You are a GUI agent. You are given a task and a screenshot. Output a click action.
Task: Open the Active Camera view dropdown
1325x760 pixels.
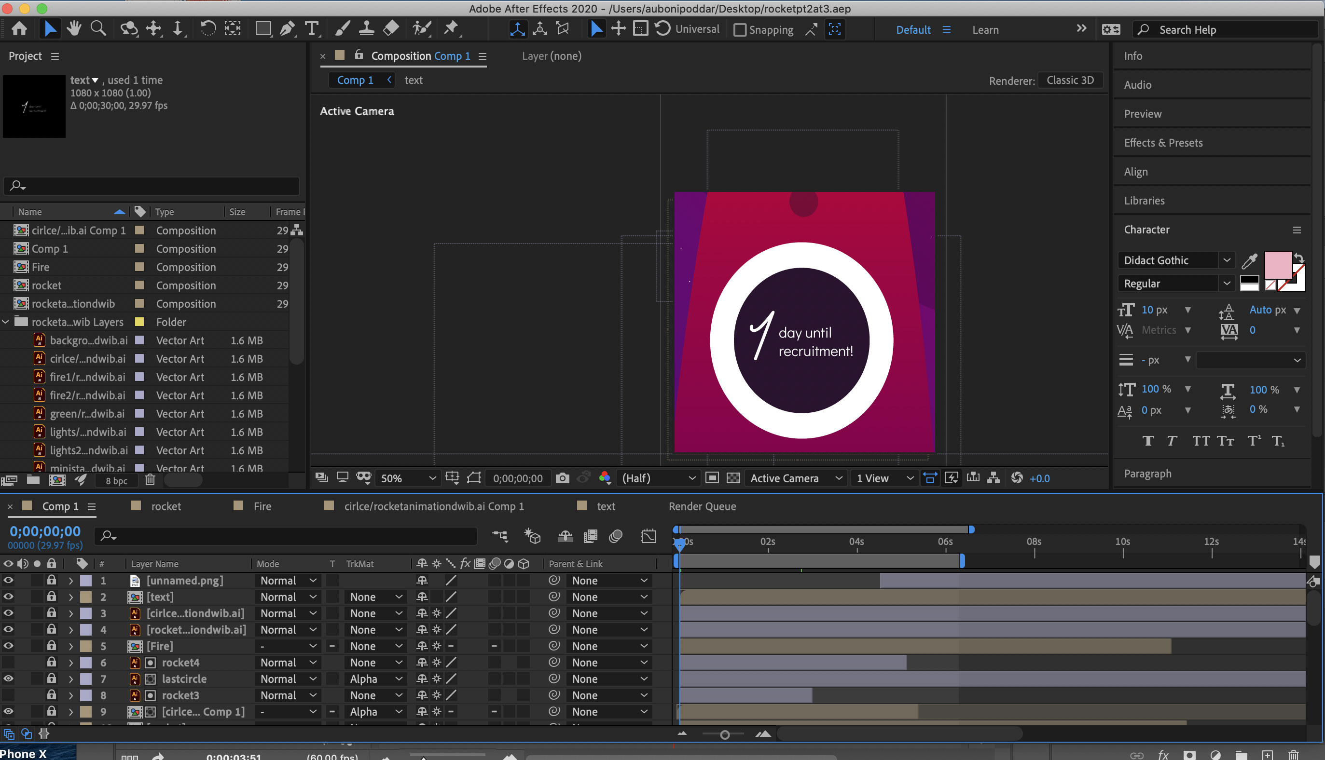tap(796, 478)
